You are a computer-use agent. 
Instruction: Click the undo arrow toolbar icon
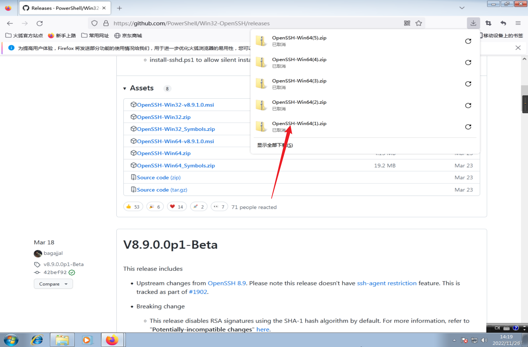pyautogui.click(x=503, y=23)
